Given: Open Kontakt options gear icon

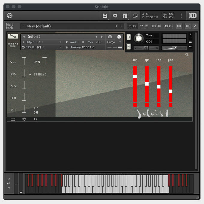Looking at the screenshot, I should [115, 16].
